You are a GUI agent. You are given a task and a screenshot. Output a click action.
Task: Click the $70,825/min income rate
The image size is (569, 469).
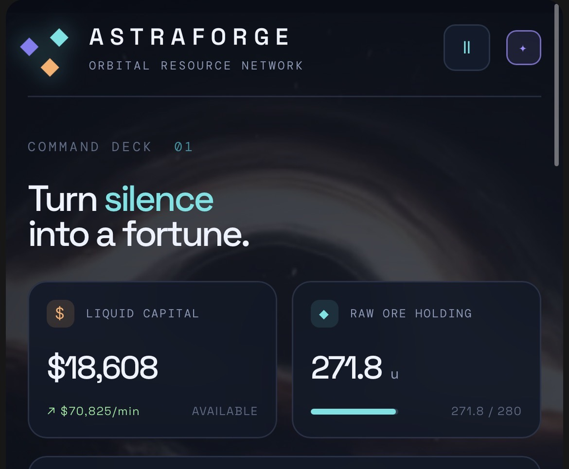point(100,411)
